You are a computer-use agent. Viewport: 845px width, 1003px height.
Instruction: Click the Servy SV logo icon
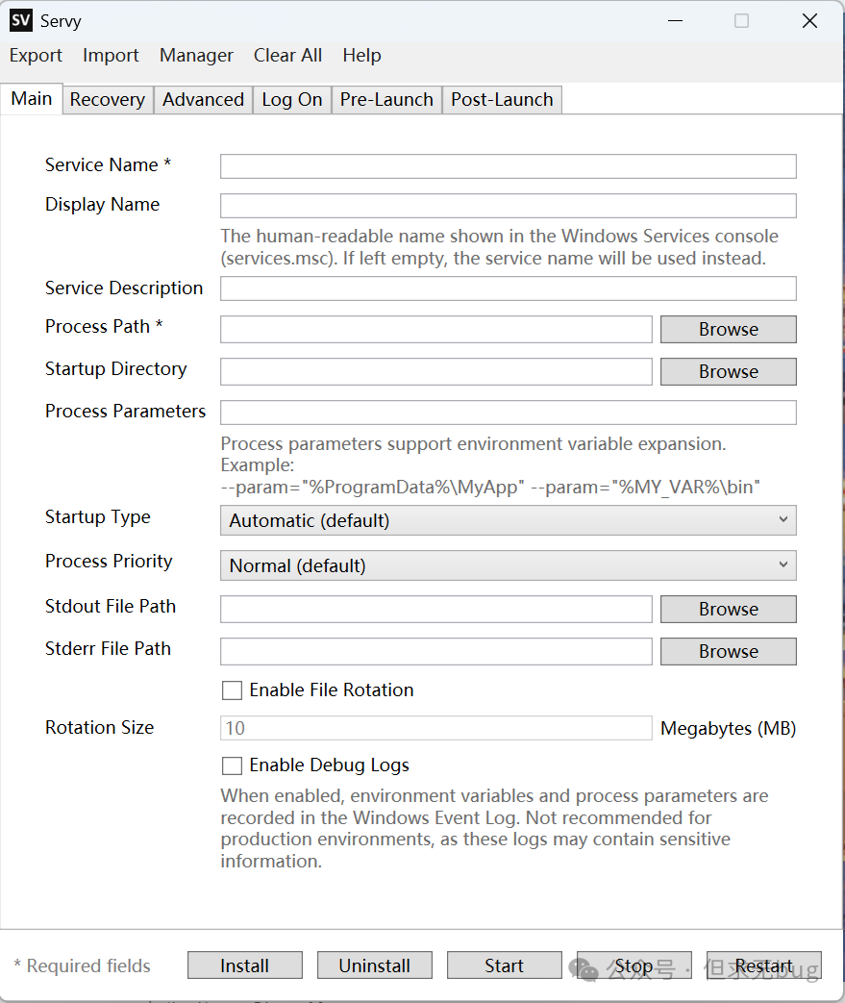20,20
